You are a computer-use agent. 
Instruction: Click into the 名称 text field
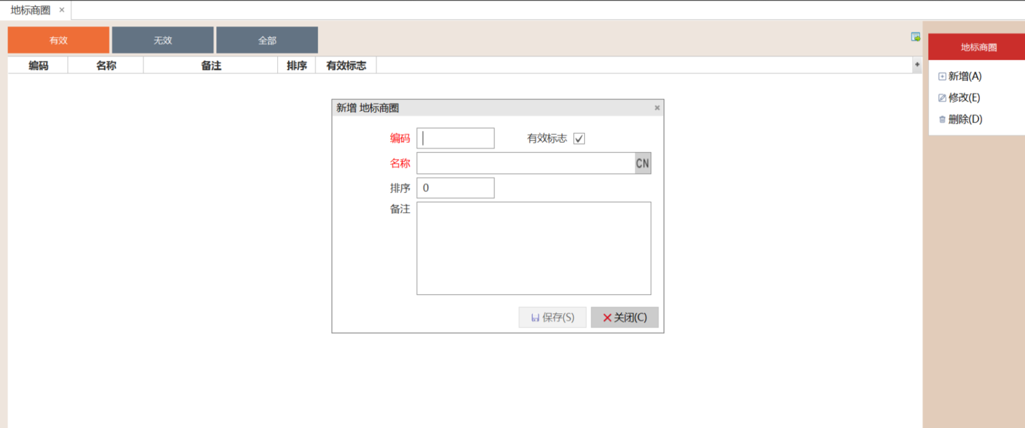click(526, 163)
